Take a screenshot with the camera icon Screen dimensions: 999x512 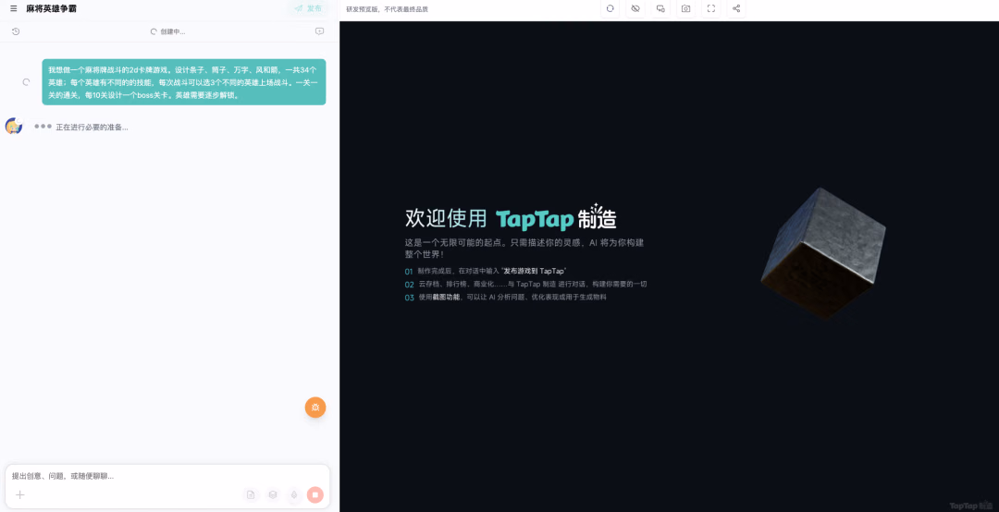(x=685, y=9)
